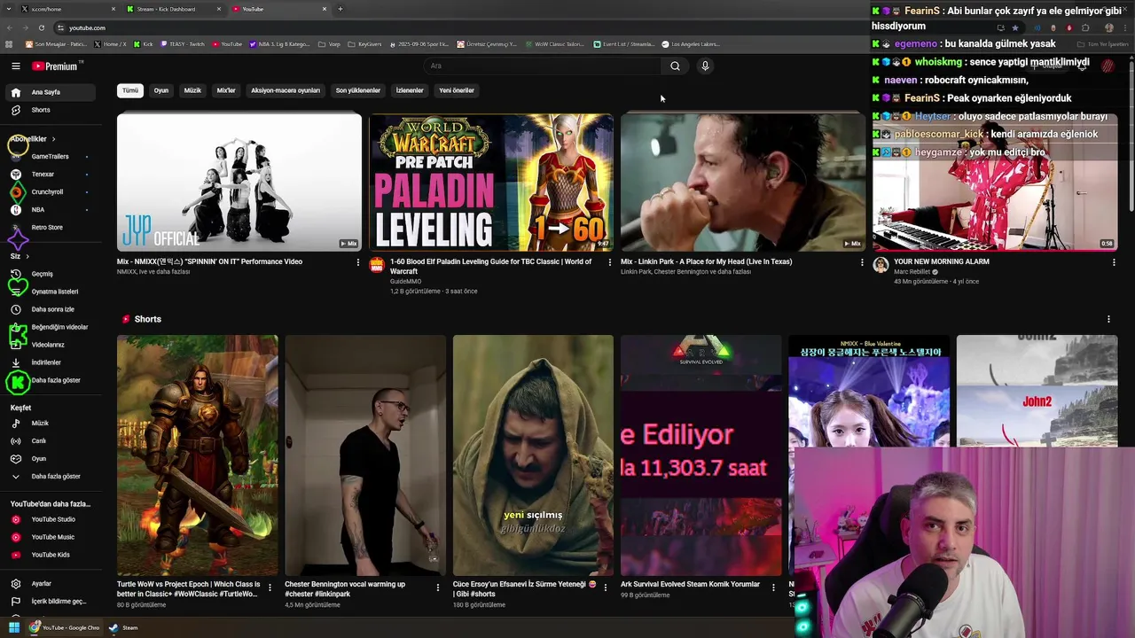Select the Oyun filter chip
The height and width of the screenshot is (638, 1135).
[x=161, y=90]
